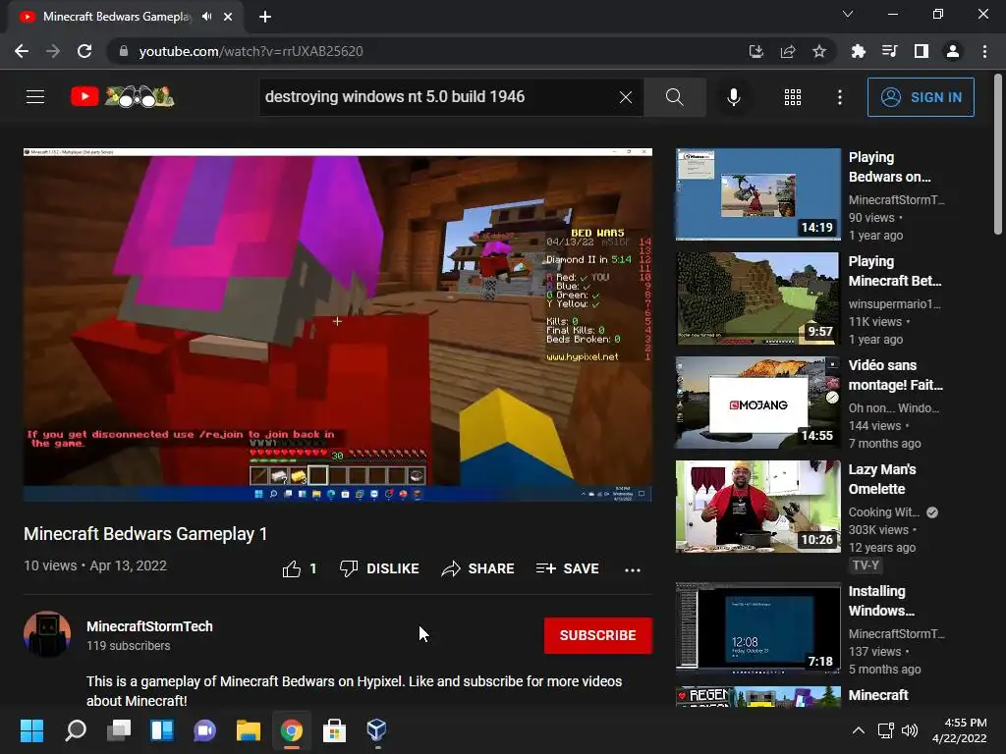View site information padlock
1006x754 pixels.
124,51
